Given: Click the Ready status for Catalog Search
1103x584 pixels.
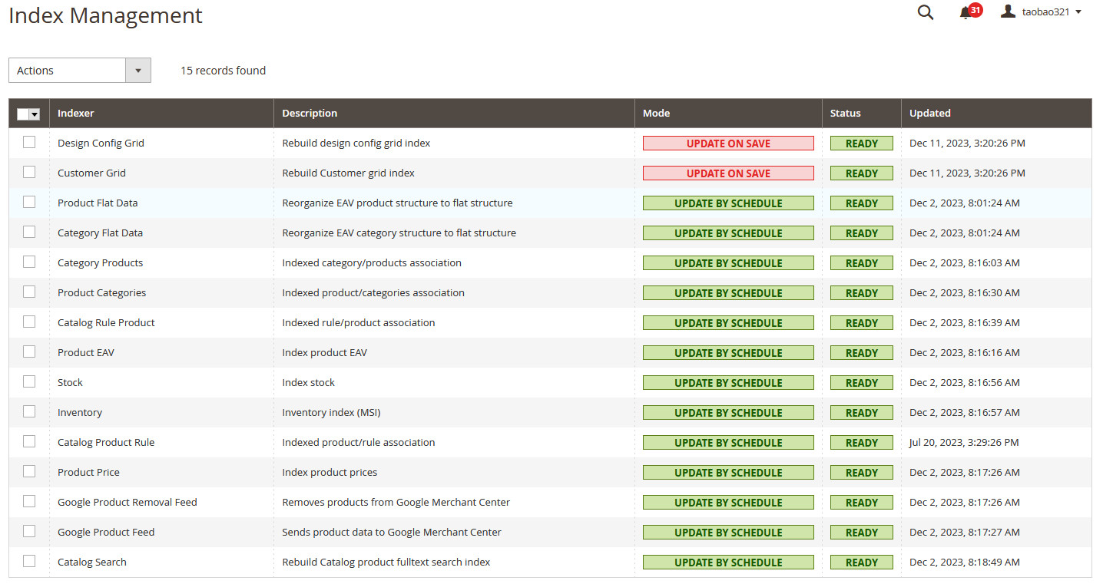Looking at the screenshot, I should (862, 563).
